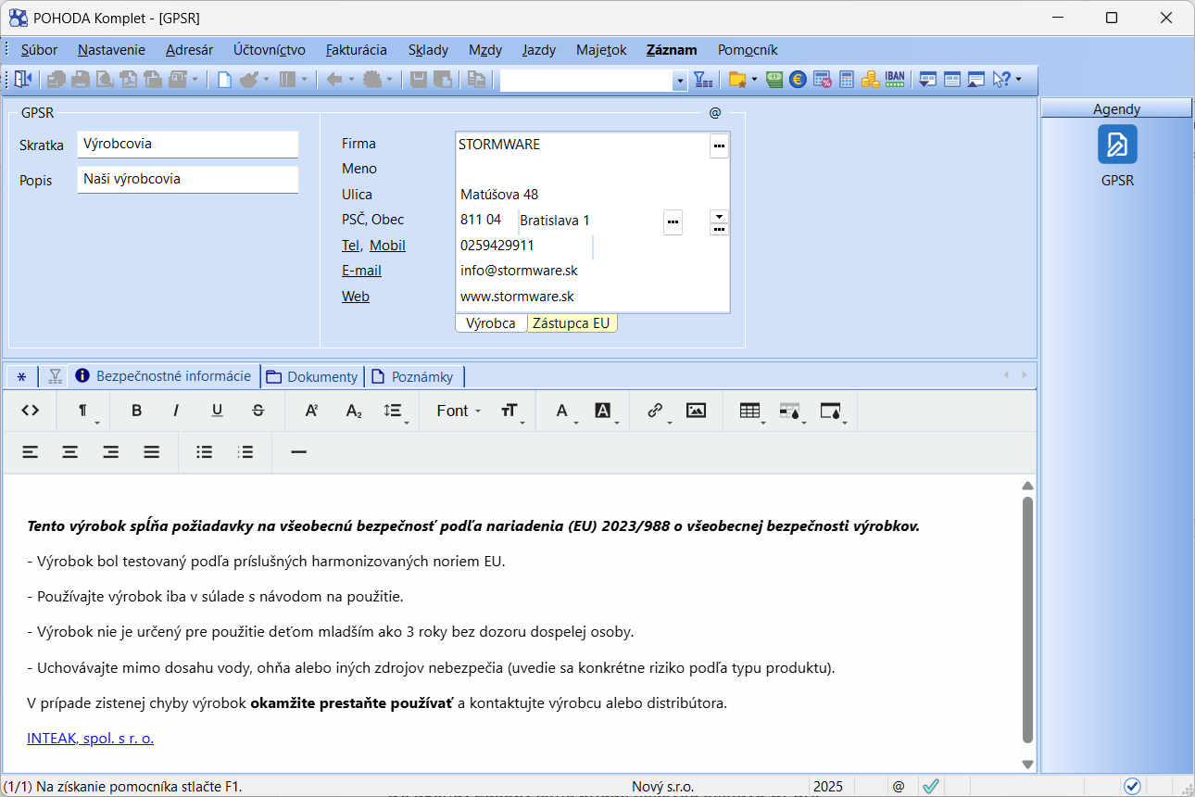Toggle italic text formatting

click(176, 411)
